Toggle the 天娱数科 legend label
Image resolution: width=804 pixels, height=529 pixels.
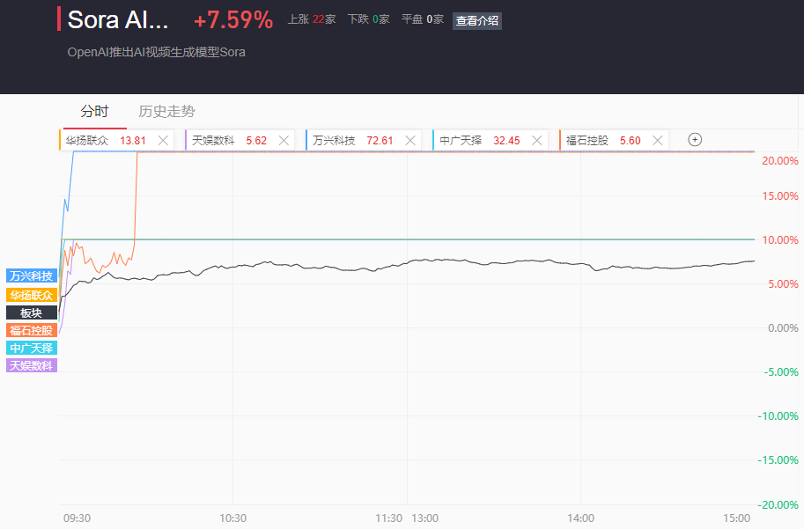[x=32, y=365]
